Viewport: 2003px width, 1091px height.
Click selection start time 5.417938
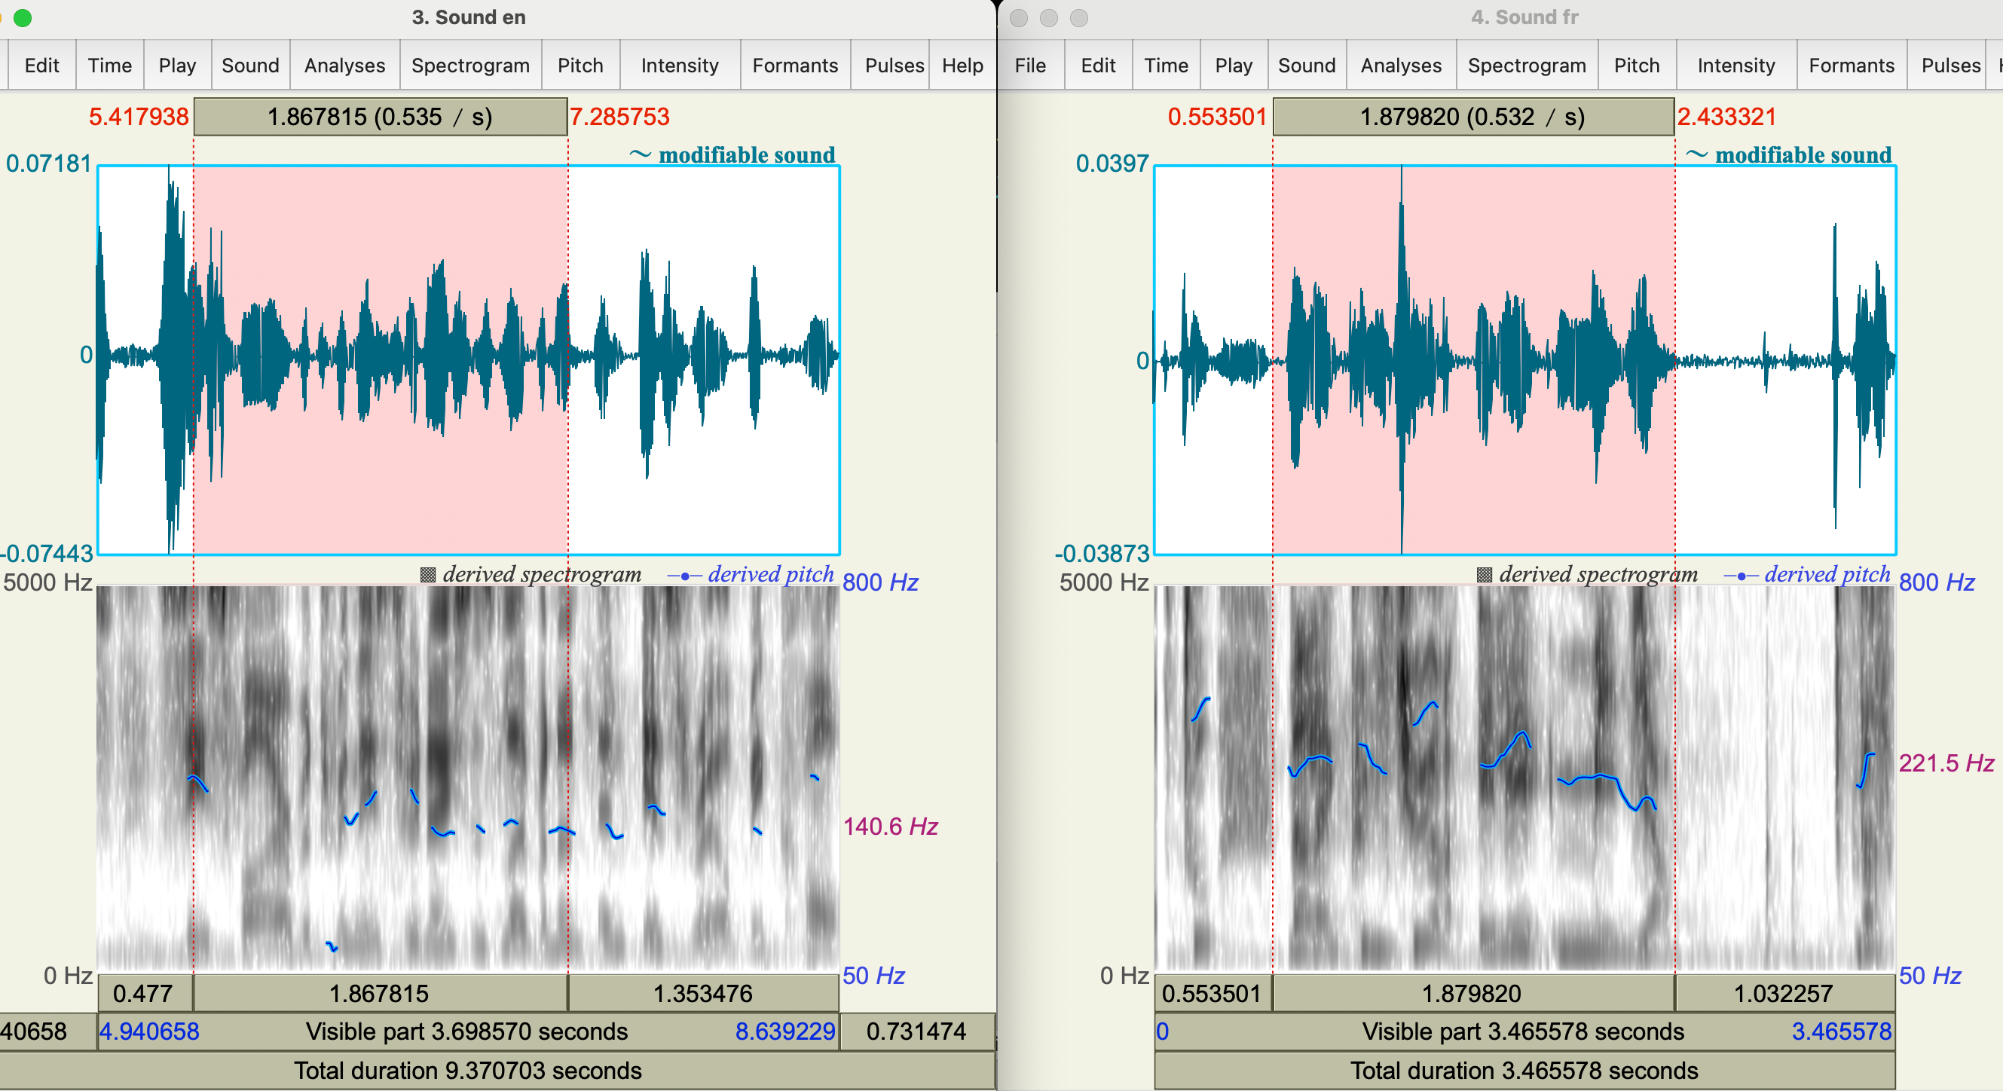(x=139, y=117)
